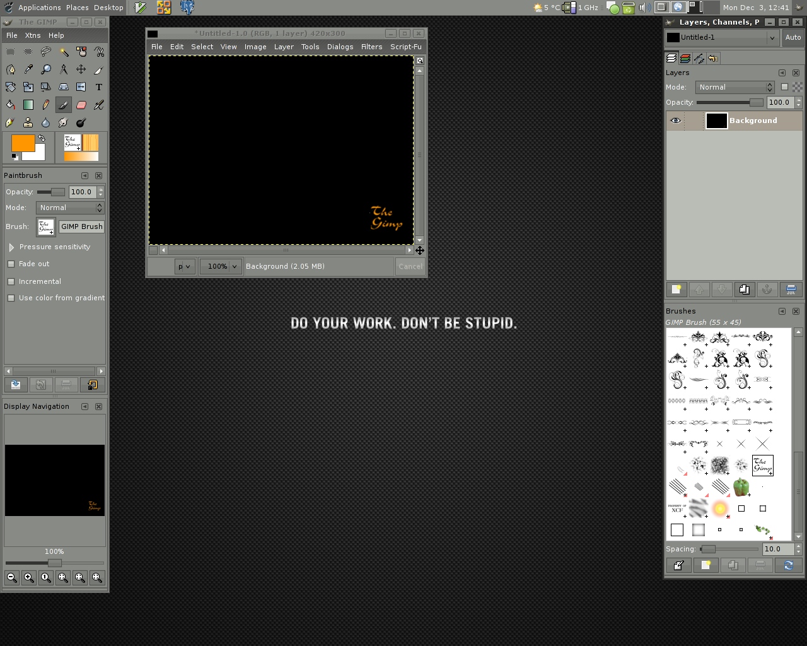
Task: Open the unit 'p' dropdown in status bar
Action: [x=184, y=266]
